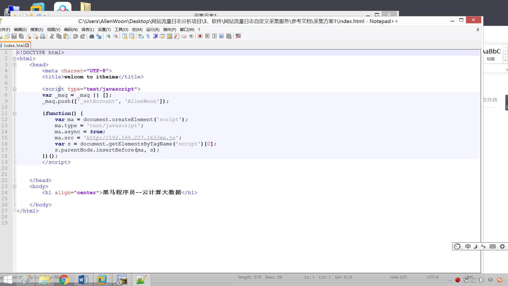This screenshot has width=508, height=286.
Task: Click the spell check ABC icon
Action: 238,36
